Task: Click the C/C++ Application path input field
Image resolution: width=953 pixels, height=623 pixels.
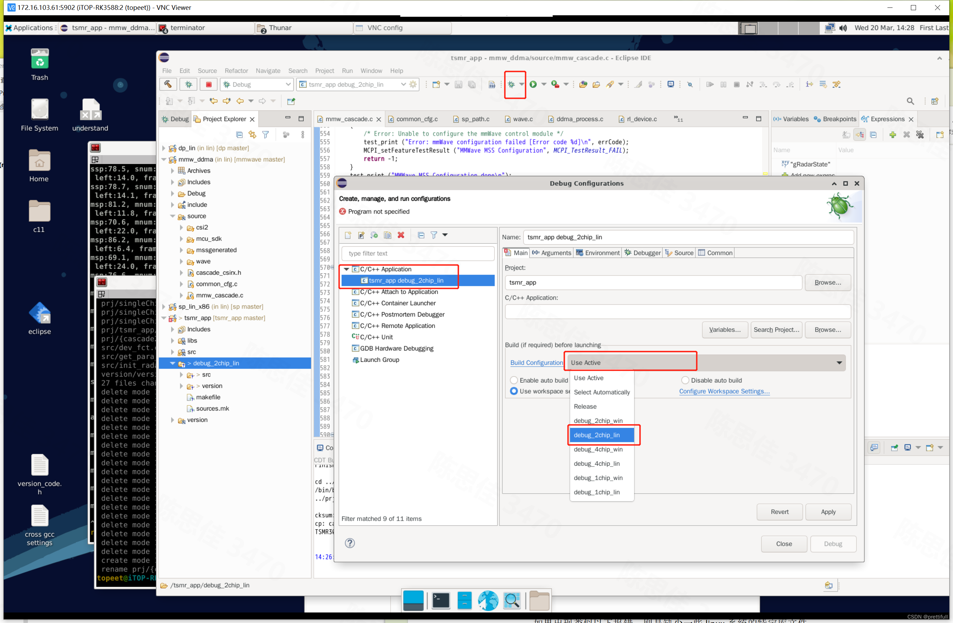Action: click(x=678, y=312)
